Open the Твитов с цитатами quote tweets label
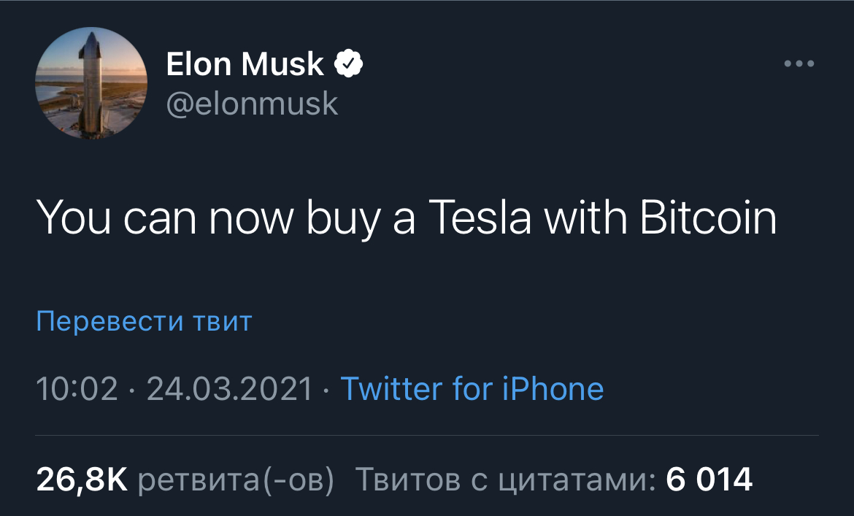 [504, 480]
